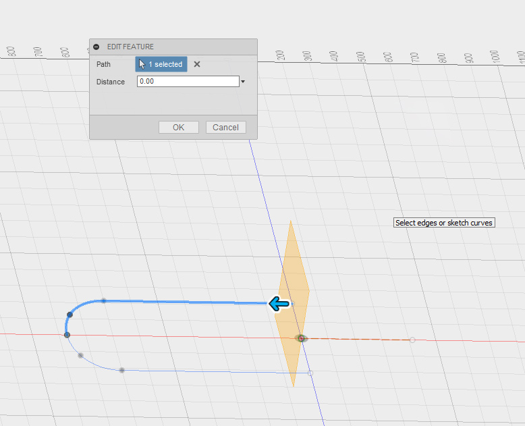Click the white endpoint at right of dashed line
This screenshot has width=525, height=426.
[x=412, y=340]
